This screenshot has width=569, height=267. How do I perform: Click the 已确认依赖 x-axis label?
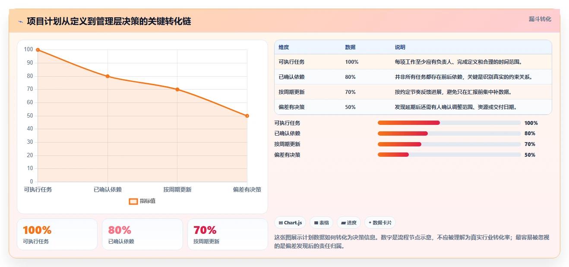pos(107,189)
